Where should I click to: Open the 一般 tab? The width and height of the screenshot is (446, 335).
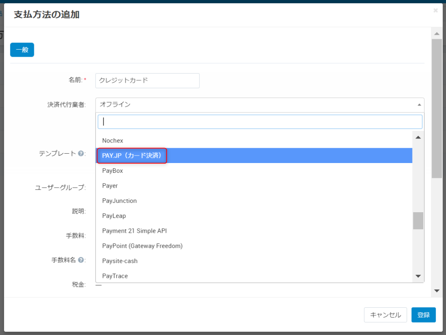[22, 50]
